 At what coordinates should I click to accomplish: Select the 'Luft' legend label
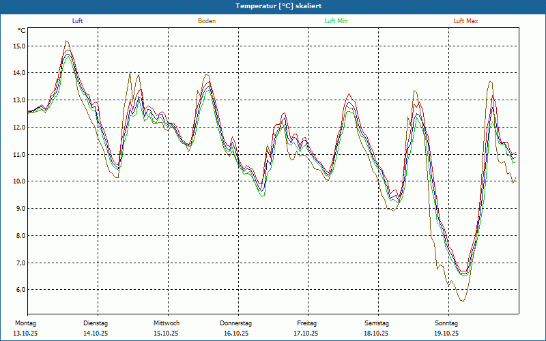(78, 21)
